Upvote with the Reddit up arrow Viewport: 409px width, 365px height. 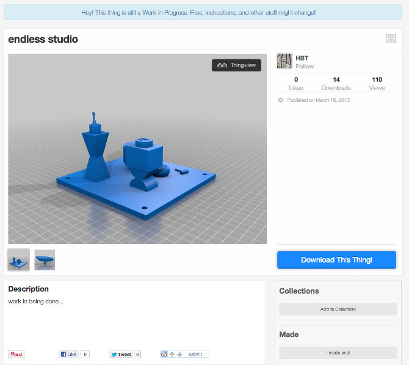[x=172, y=354]
